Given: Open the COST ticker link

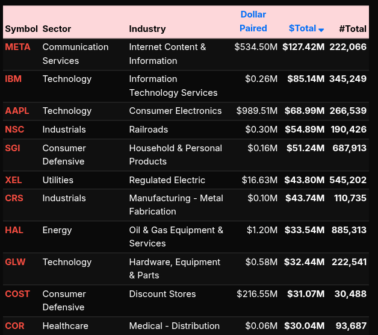Looking at the screenshot, I should pyautogui.click(x=17, y=294).
